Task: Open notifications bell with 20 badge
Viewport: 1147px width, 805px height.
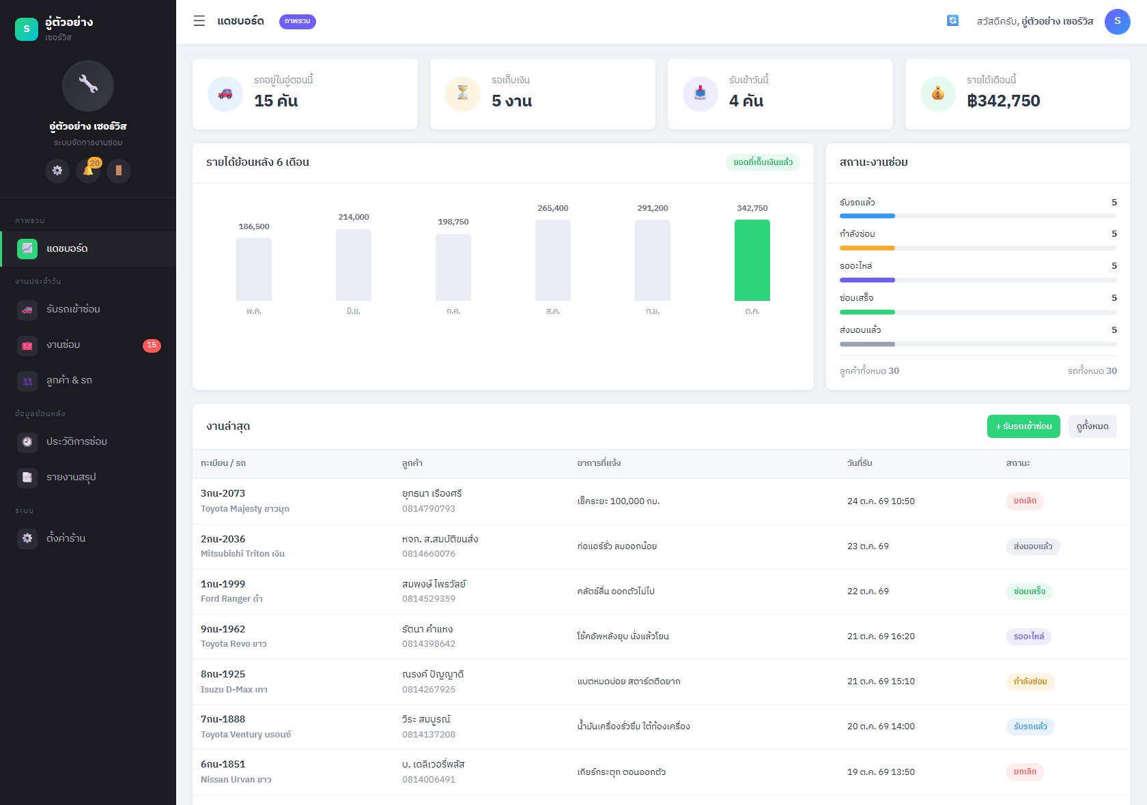Action: tap(88, 171)
